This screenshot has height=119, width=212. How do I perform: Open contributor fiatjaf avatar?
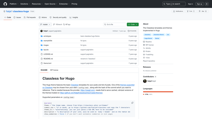[x=145, y=81]
